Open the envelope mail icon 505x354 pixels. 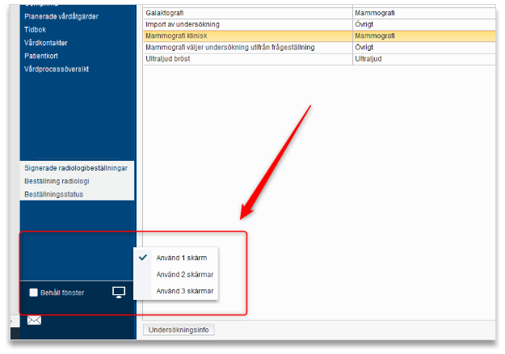(34, 320)
